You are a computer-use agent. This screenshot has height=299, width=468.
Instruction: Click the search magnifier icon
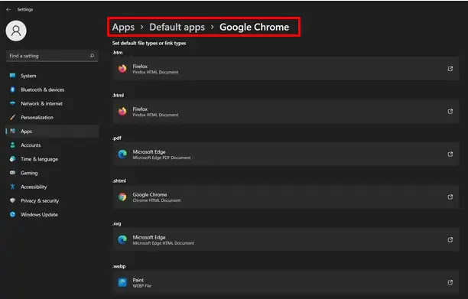click(92, 56)
